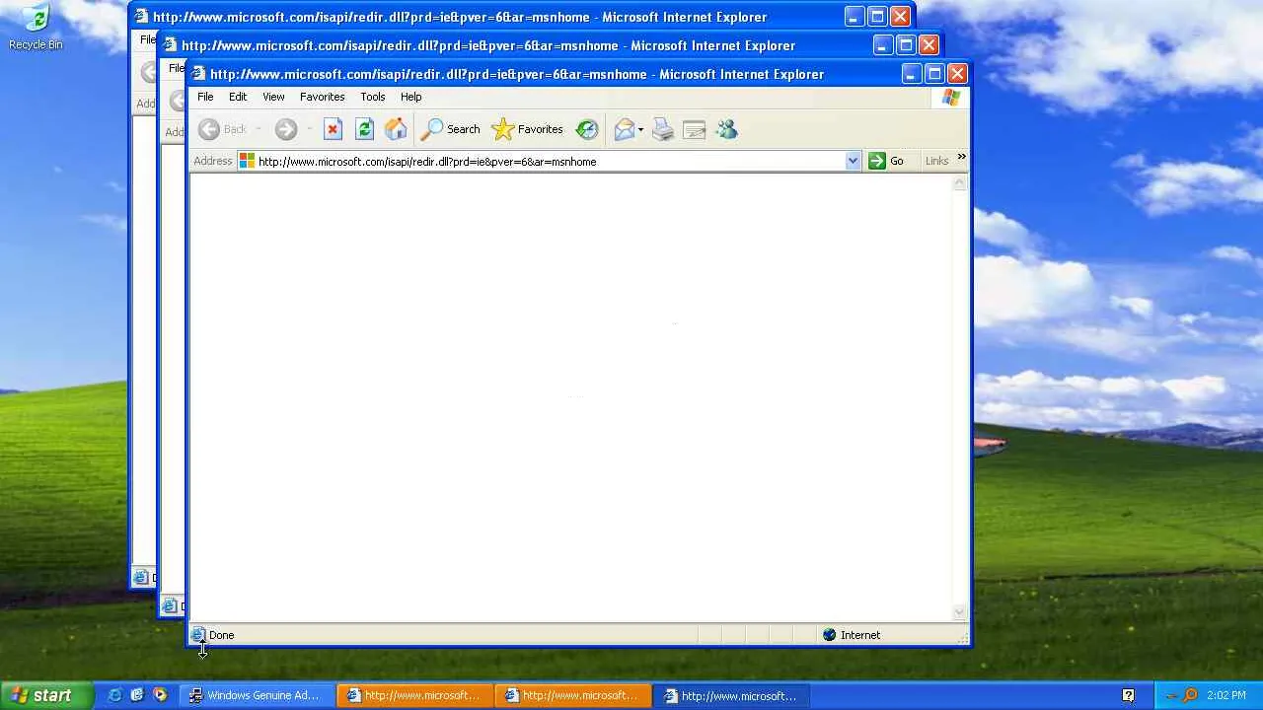This screenshot has height=710, width=1263.
Task: Click the leftmost orange Internet Explorer taskbar button
Action: point(415,695)
